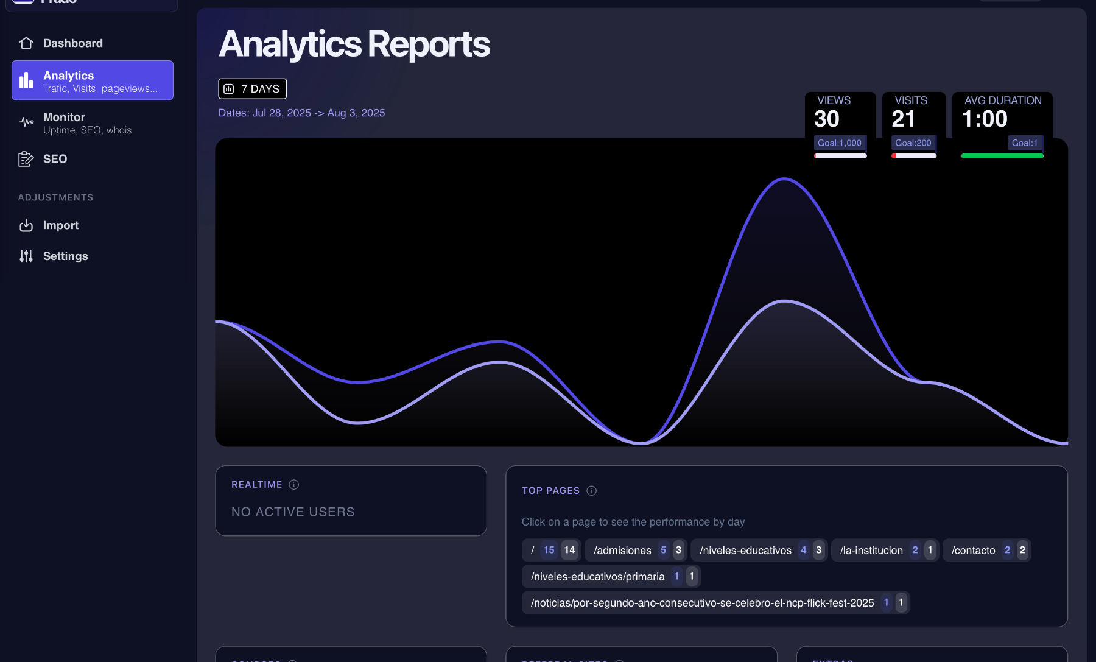Click the chart icon inside the 7 DAYS button
The image size is (1096, 662).
point(228,88)
